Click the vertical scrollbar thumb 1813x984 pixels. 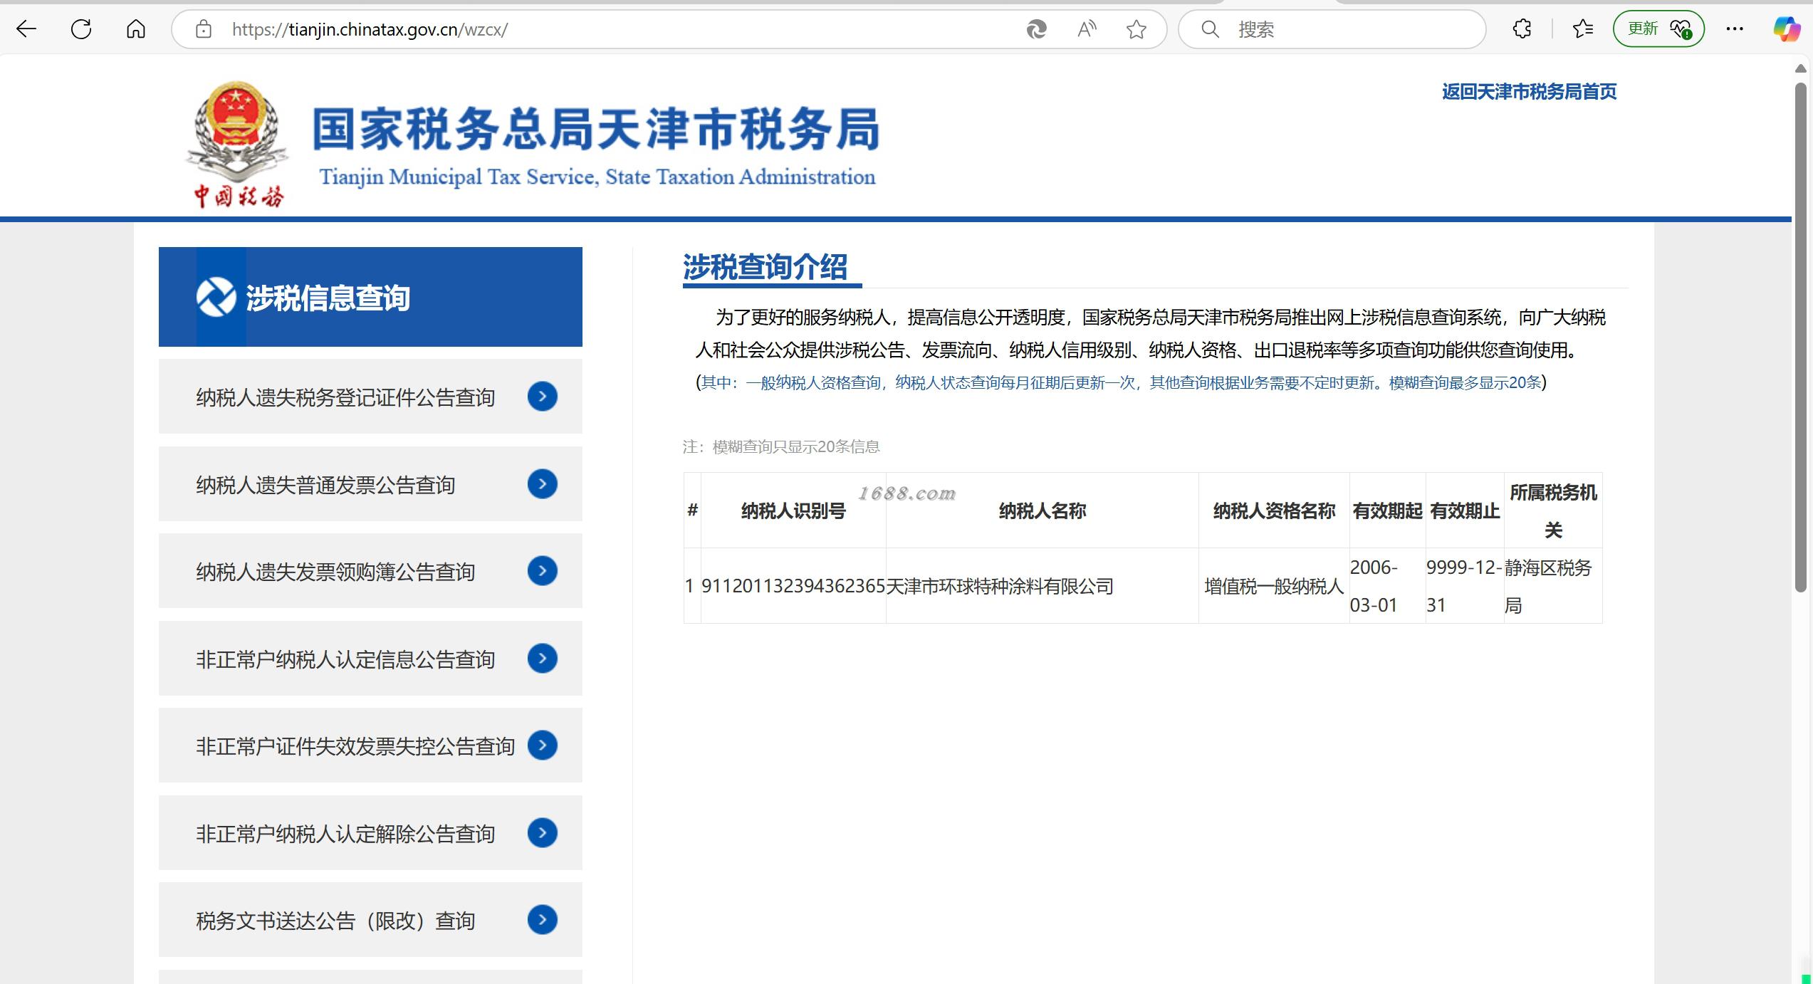pos(1801,337)
